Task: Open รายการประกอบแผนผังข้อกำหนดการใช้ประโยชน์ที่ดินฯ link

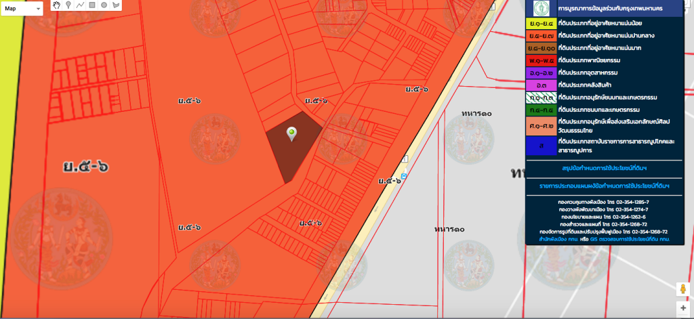Action: (x=605, y=186)
